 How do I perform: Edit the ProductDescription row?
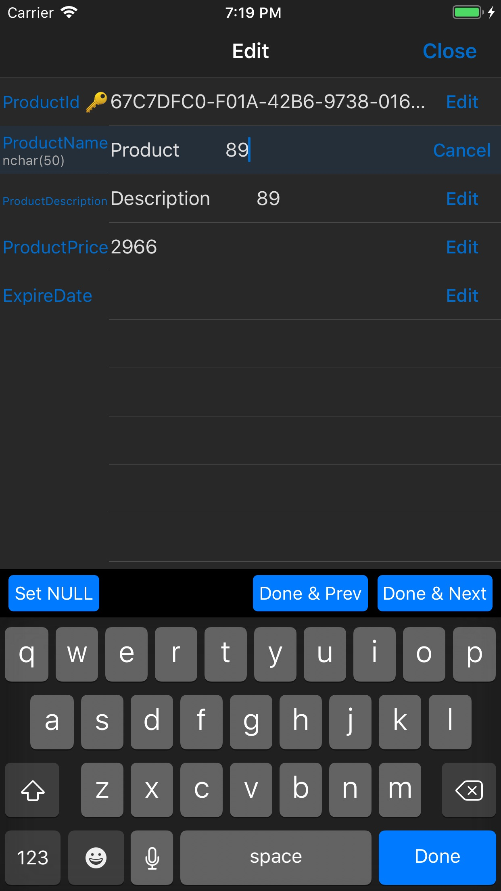(x=462, y=199)
